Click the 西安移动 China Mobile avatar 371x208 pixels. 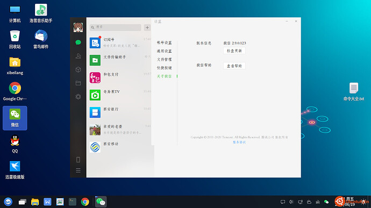95,147
